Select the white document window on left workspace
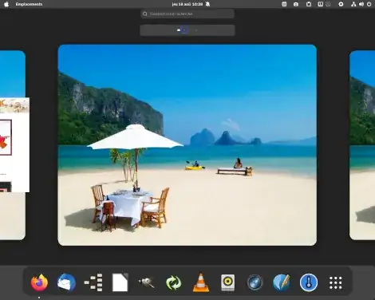The width and height of the screenshot is (375, 300). [14, 145]
